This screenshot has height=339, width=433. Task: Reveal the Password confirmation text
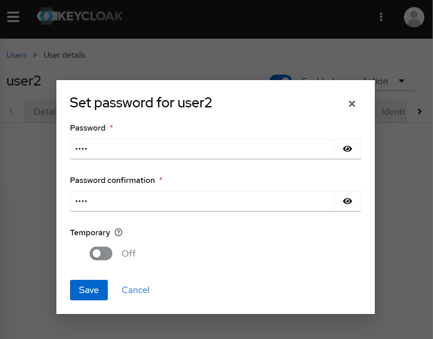coord(347,201)
